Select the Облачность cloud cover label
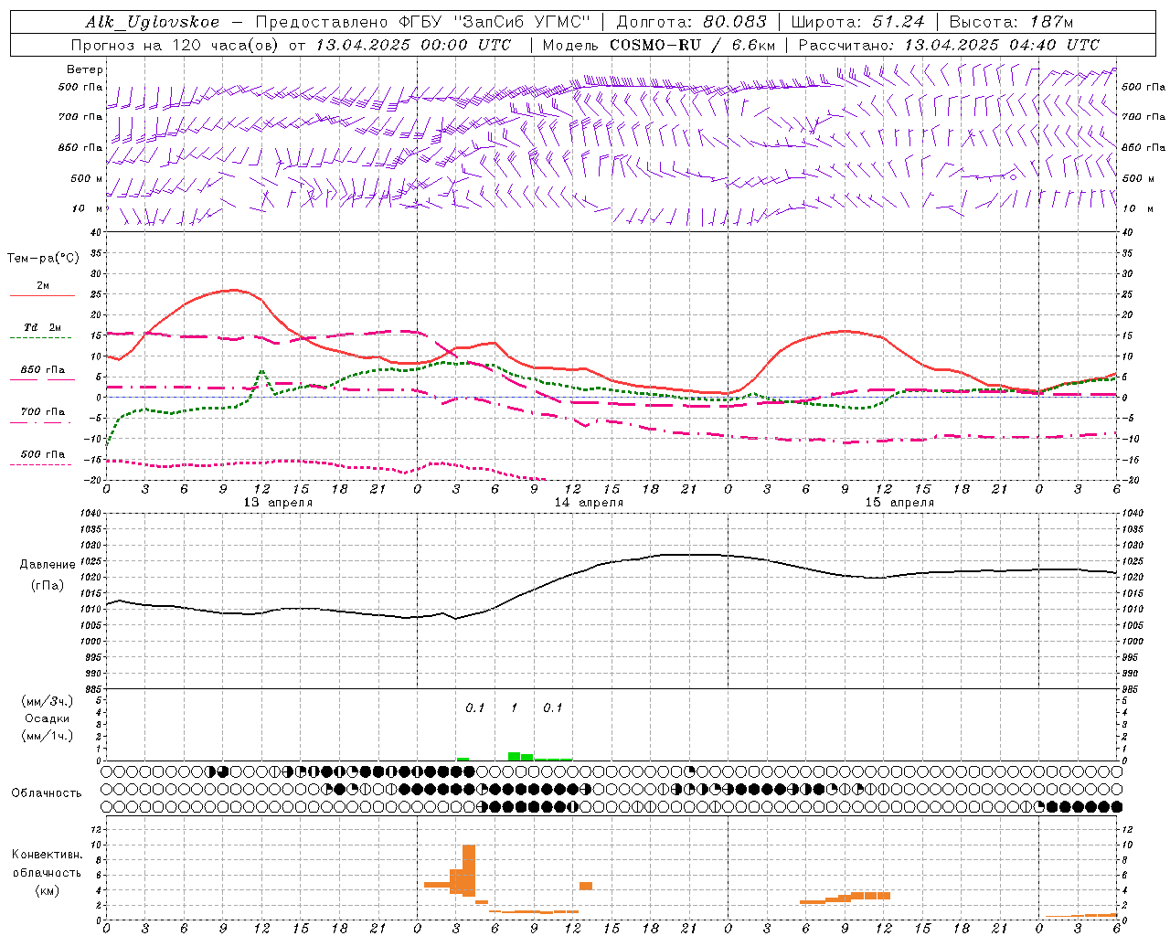The image size is (1170, 936). click(47, 793)
